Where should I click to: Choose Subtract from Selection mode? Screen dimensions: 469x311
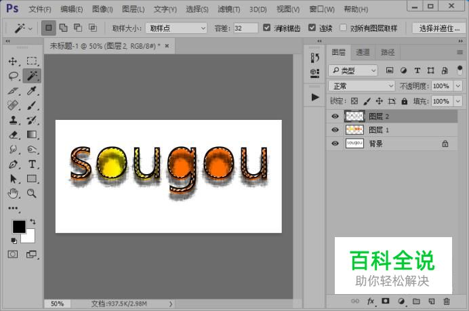coord(78,28)
